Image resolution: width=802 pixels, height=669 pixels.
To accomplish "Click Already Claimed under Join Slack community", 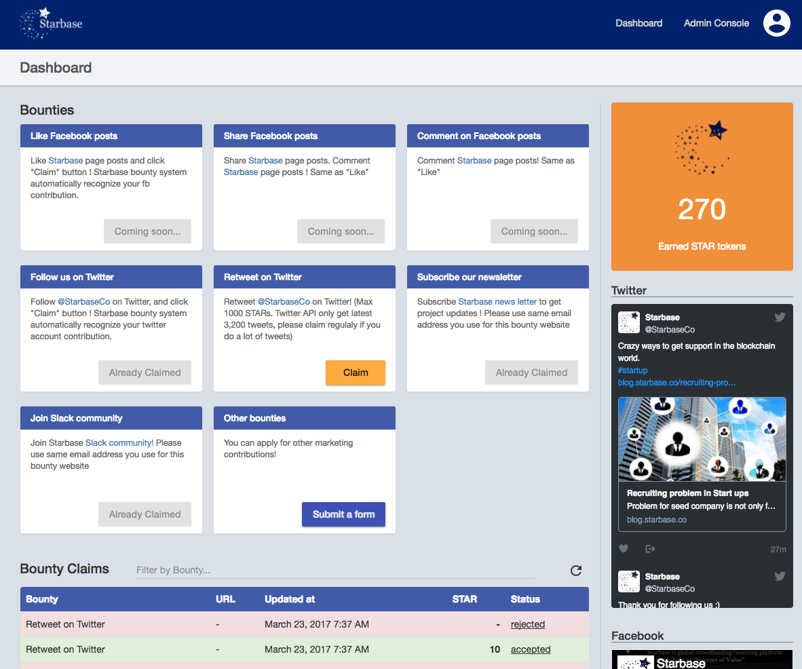I will [x=145, y=514].
